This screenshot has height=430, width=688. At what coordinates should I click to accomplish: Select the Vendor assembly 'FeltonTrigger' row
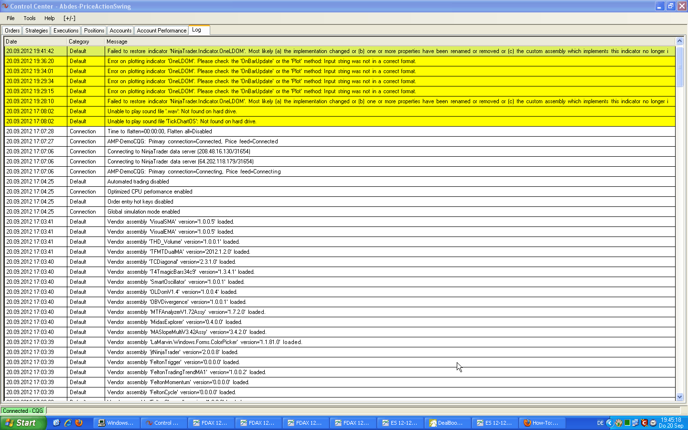[340, 362]
